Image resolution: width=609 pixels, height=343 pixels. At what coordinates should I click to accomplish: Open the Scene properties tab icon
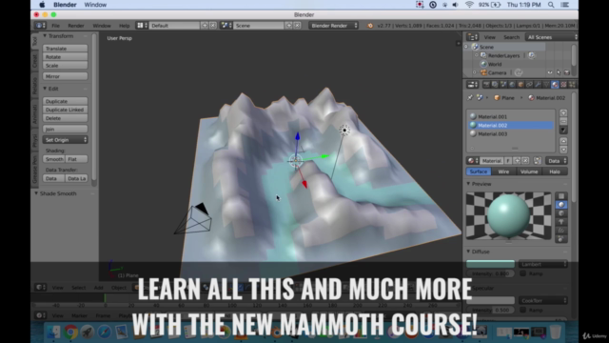[x=503, y=85]
